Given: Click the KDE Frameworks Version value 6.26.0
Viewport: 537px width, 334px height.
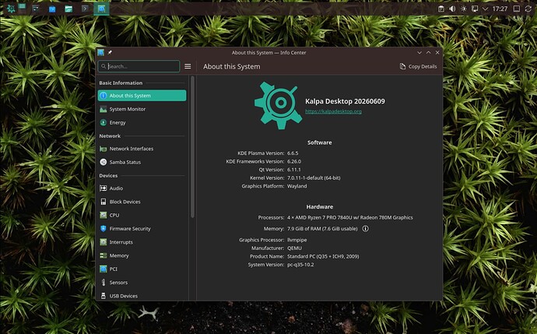Looking at the screenshot, I should 294,161.
